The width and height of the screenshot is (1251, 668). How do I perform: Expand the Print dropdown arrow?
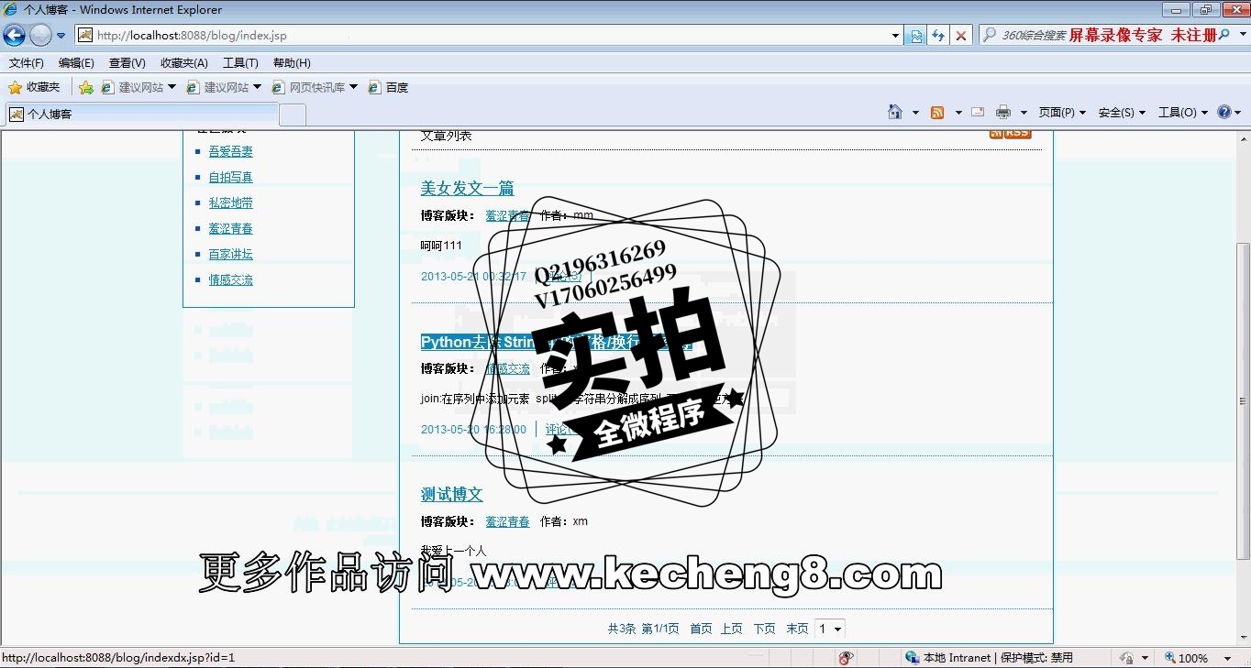[x=1024, y=113]
